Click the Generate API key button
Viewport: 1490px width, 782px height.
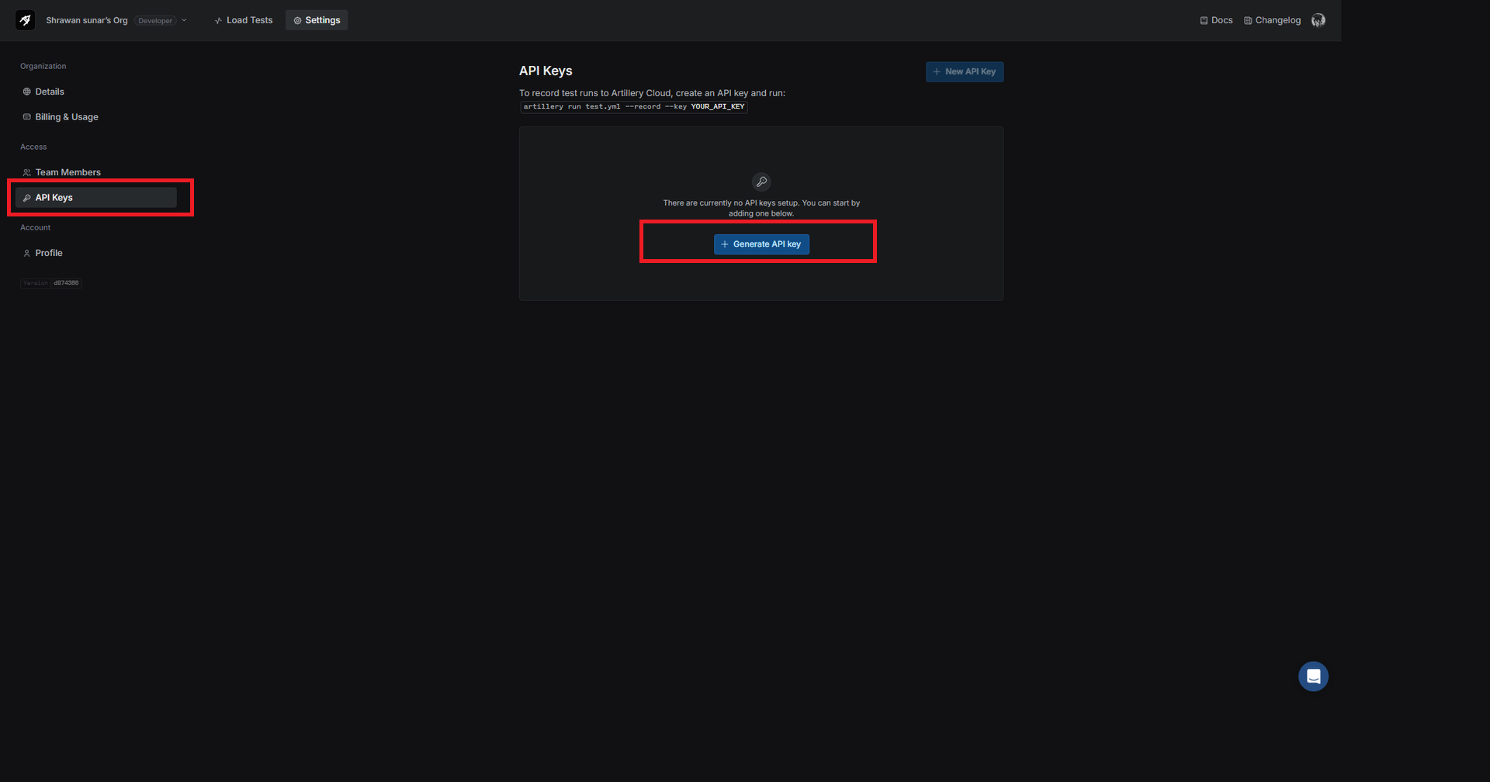pos(761,244)
